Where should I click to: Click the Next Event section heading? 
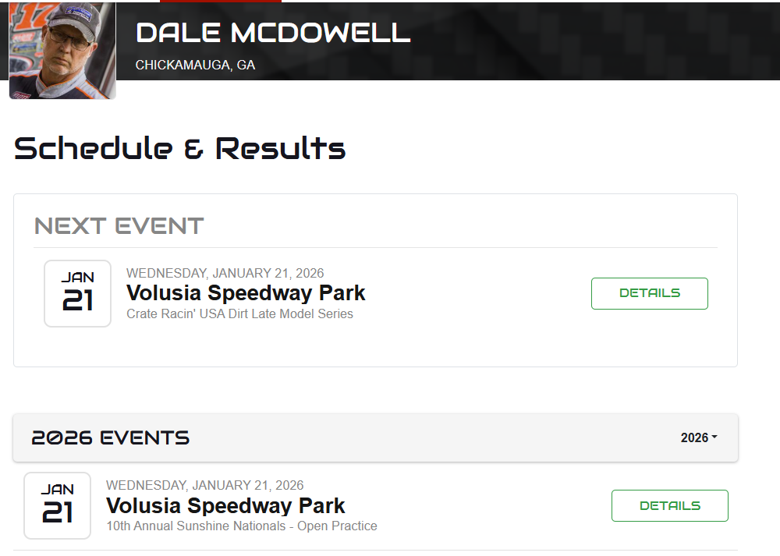click(119, 226)
